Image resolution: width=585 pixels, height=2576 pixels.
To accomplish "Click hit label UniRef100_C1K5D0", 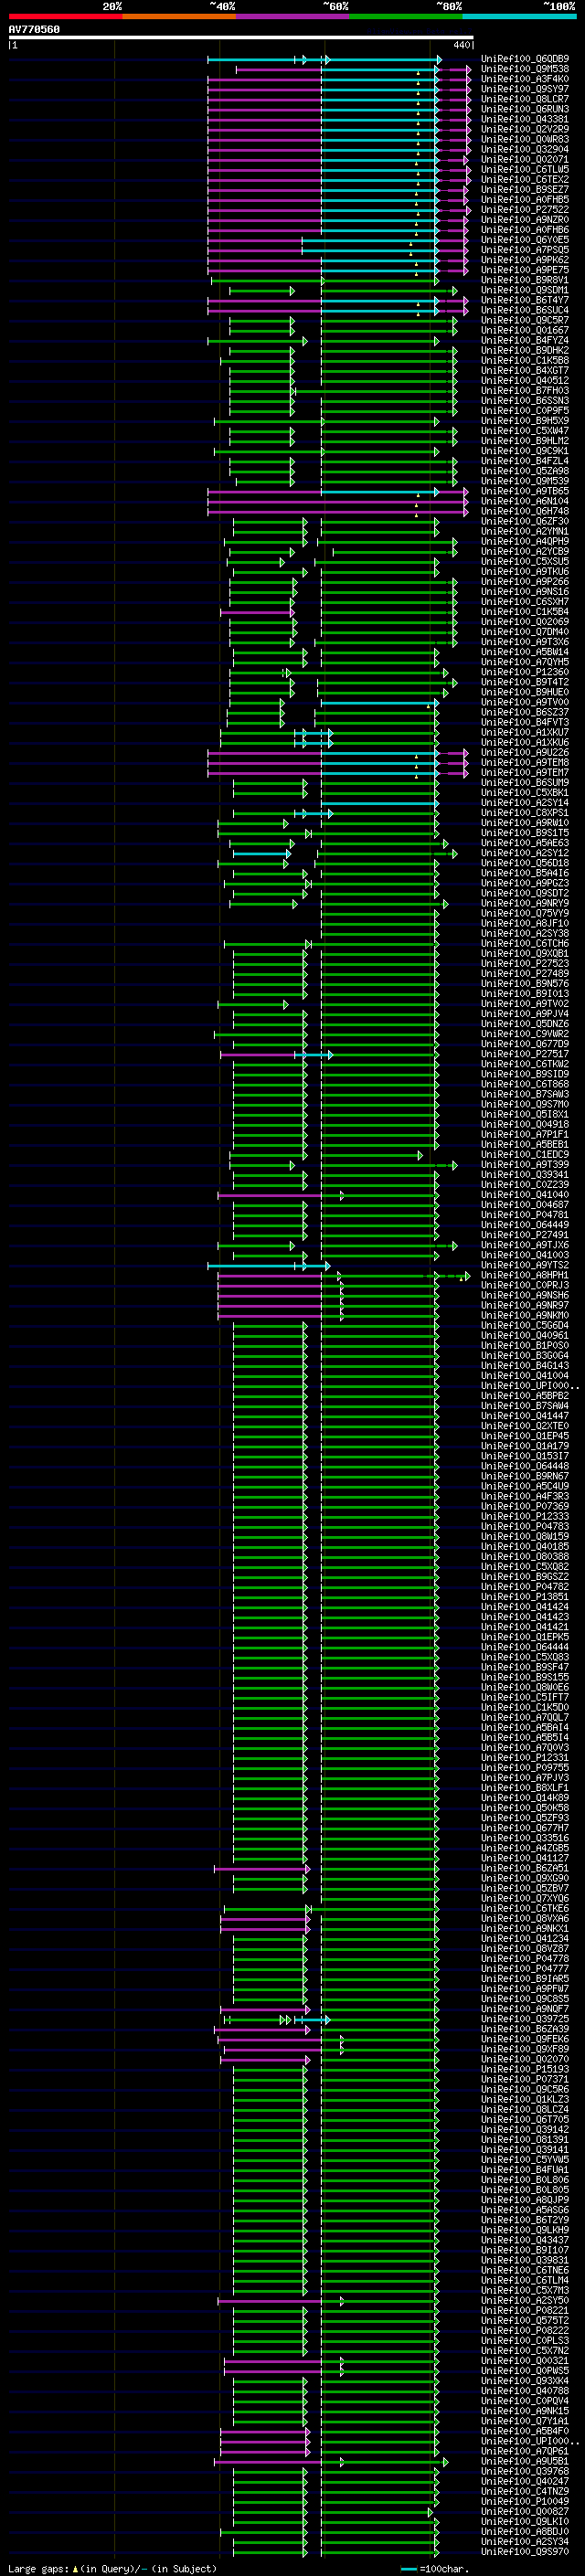I will tap(525, 1707).
